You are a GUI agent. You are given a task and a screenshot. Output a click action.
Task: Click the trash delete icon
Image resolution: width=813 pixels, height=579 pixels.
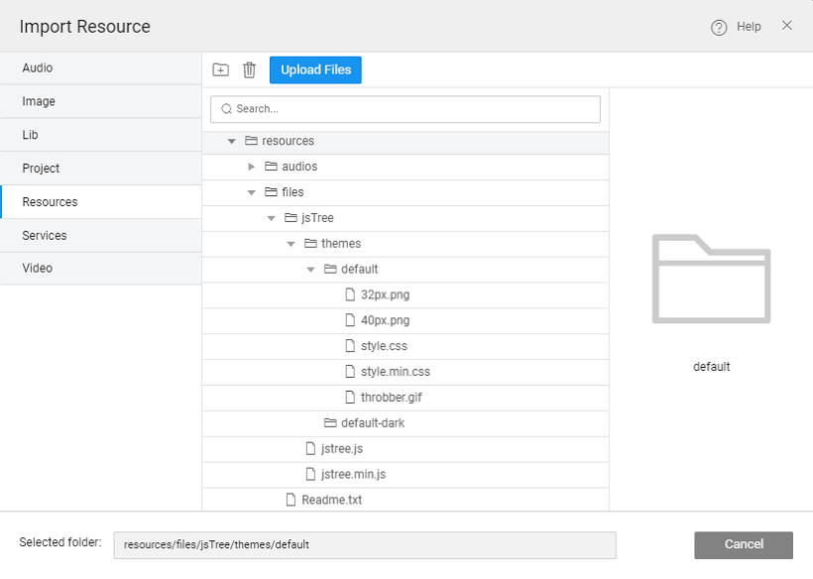point(249,69)
